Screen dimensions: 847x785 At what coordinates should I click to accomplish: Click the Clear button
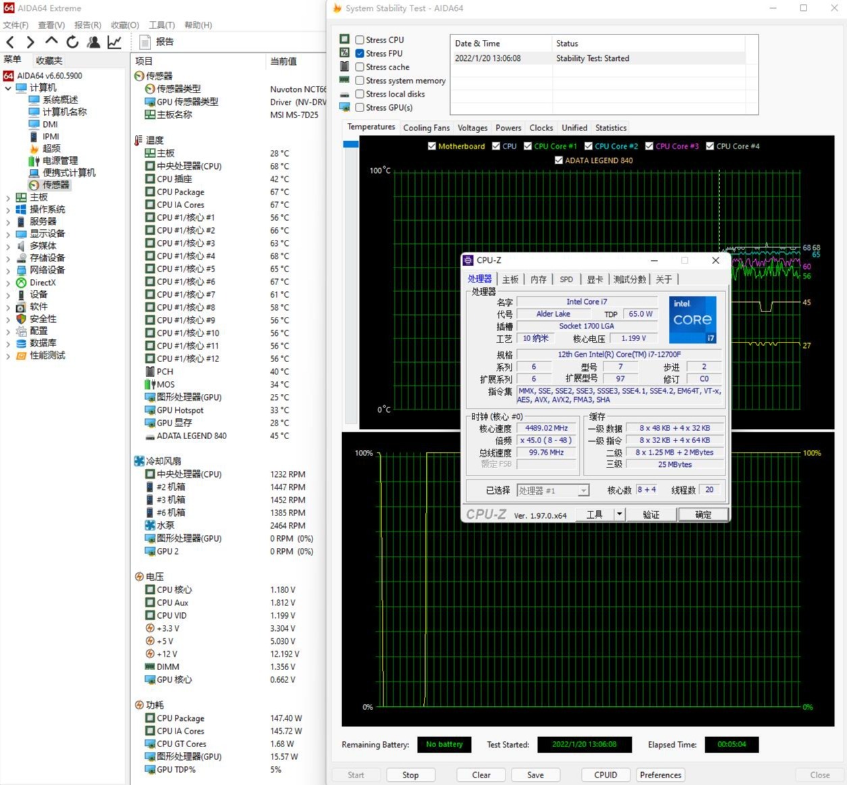pyautogui.click(x=481, y=775)
